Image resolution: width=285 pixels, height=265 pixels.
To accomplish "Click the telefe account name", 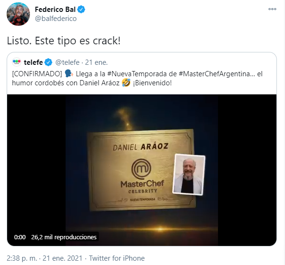I will point(33,62).
